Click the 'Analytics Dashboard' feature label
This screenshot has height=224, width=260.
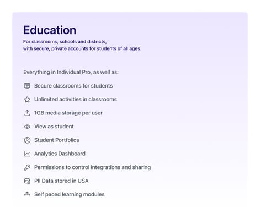[x=60, y=154]
